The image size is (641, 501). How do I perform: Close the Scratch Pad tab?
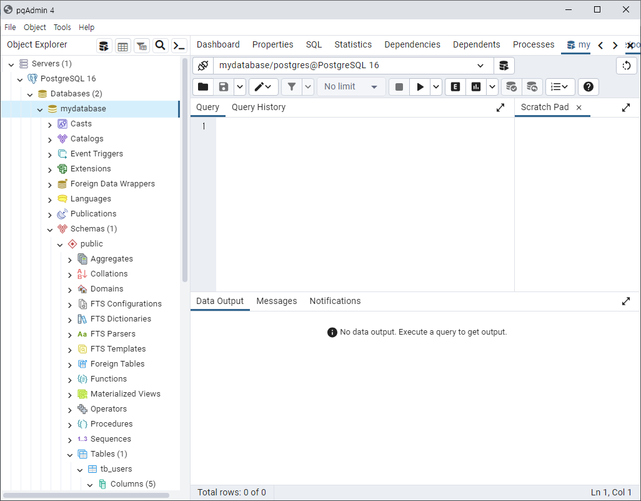[x=579, y=108]
